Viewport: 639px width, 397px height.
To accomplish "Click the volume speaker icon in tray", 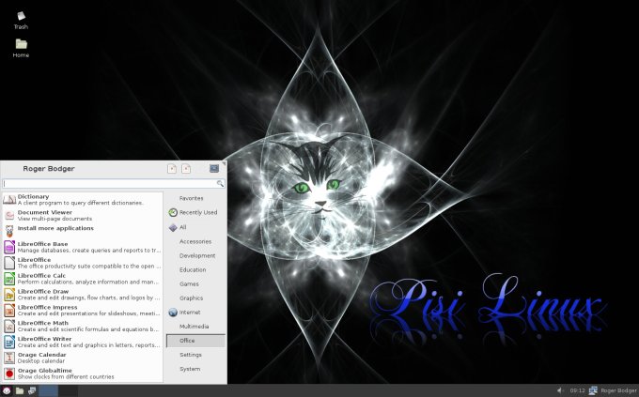I will coord(560,390).
